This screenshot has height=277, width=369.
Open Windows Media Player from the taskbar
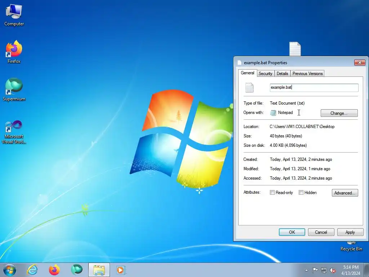point(121,270)
